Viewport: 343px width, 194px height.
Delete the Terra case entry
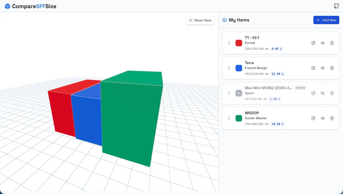332,68
